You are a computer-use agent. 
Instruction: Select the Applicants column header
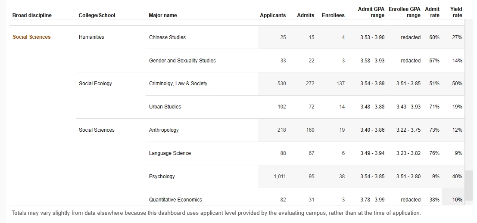(x=273, y=15)
